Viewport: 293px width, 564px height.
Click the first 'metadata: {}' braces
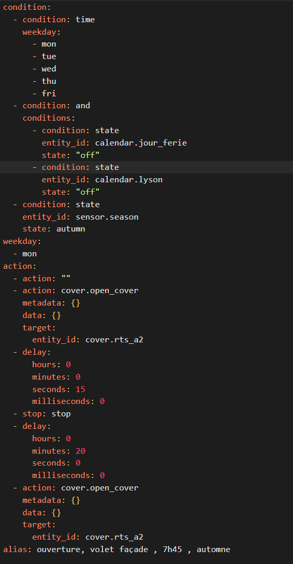click(x=76, y=303)
